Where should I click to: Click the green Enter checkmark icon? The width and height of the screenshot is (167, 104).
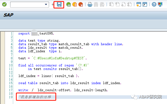click(4, 4)
